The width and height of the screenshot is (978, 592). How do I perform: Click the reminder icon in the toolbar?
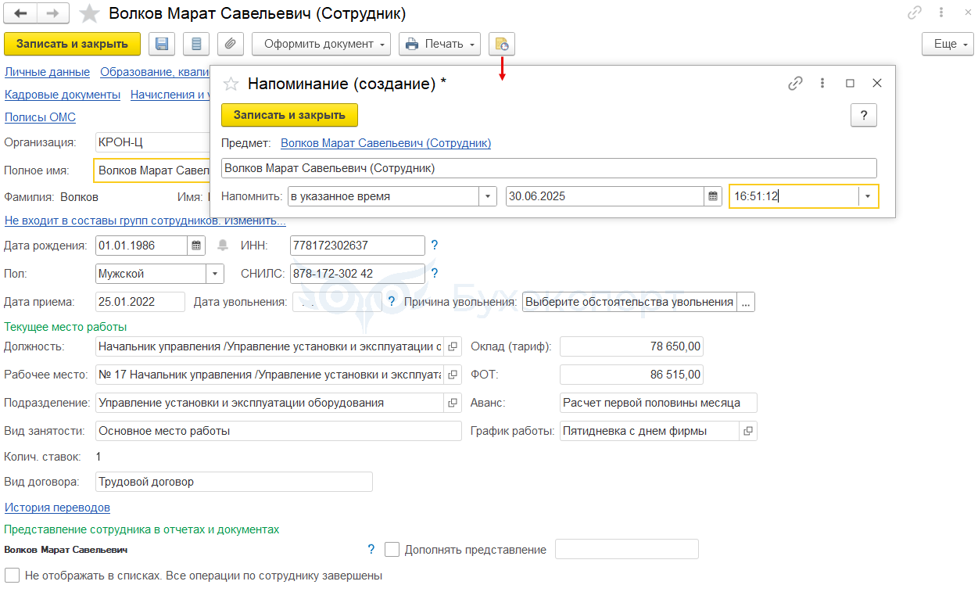tap(501, 44)
